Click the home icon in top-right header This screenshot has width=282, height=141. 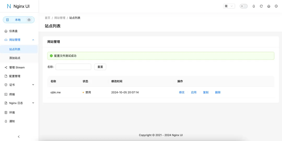(269, 6)
